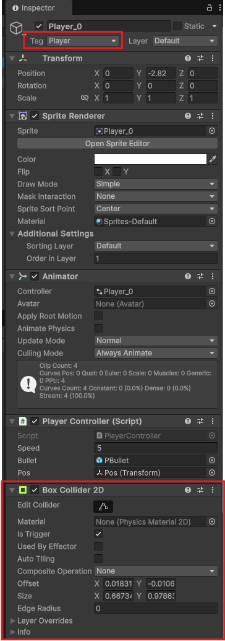
Task: Enable Animate Physics checkbox
Action: click(98, 328)
